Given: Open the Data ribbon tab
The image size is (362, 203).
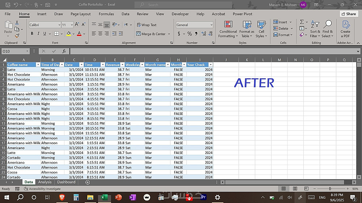Looking at the screenshot, I should click(126, 14).
